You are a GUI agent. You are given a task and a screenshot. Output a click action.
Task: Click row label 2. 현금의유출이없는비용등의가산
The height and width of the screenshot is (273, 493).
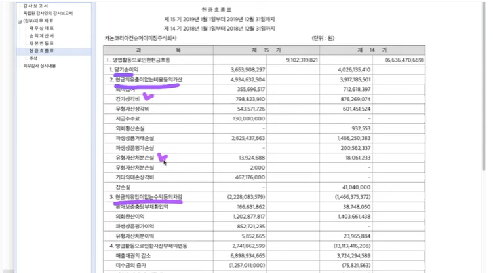pyautogui.click(x=146, y=79)
